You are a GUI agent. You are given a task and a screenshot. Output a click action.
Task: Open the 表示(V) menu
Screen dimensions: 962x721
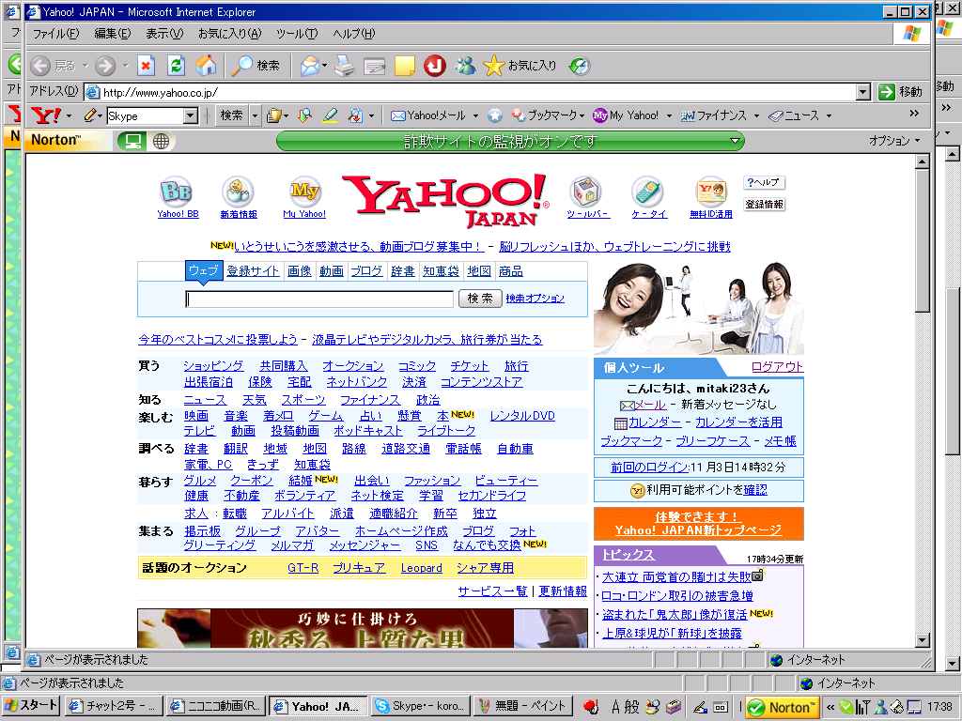coord(164,34)
